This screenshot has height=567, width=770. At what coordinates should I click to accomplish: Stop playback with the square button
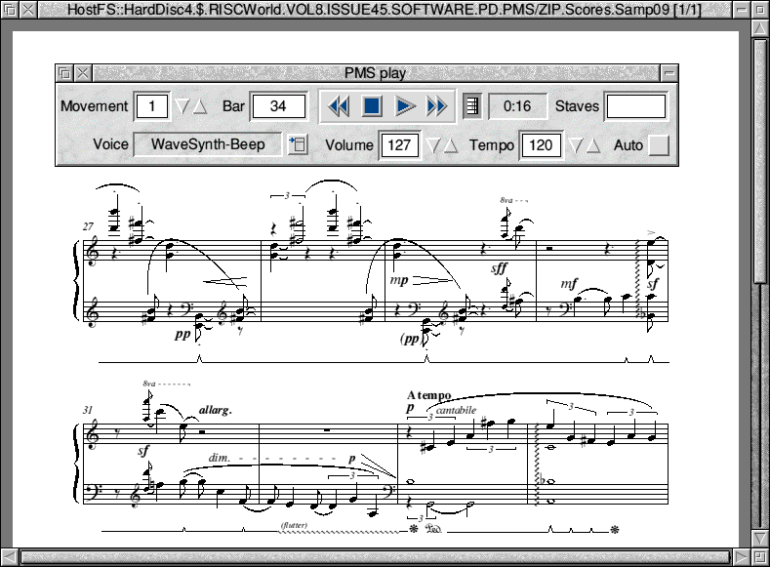(372, 106)
